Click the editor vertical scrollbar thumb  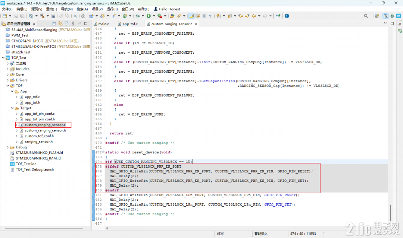(390, 212)
